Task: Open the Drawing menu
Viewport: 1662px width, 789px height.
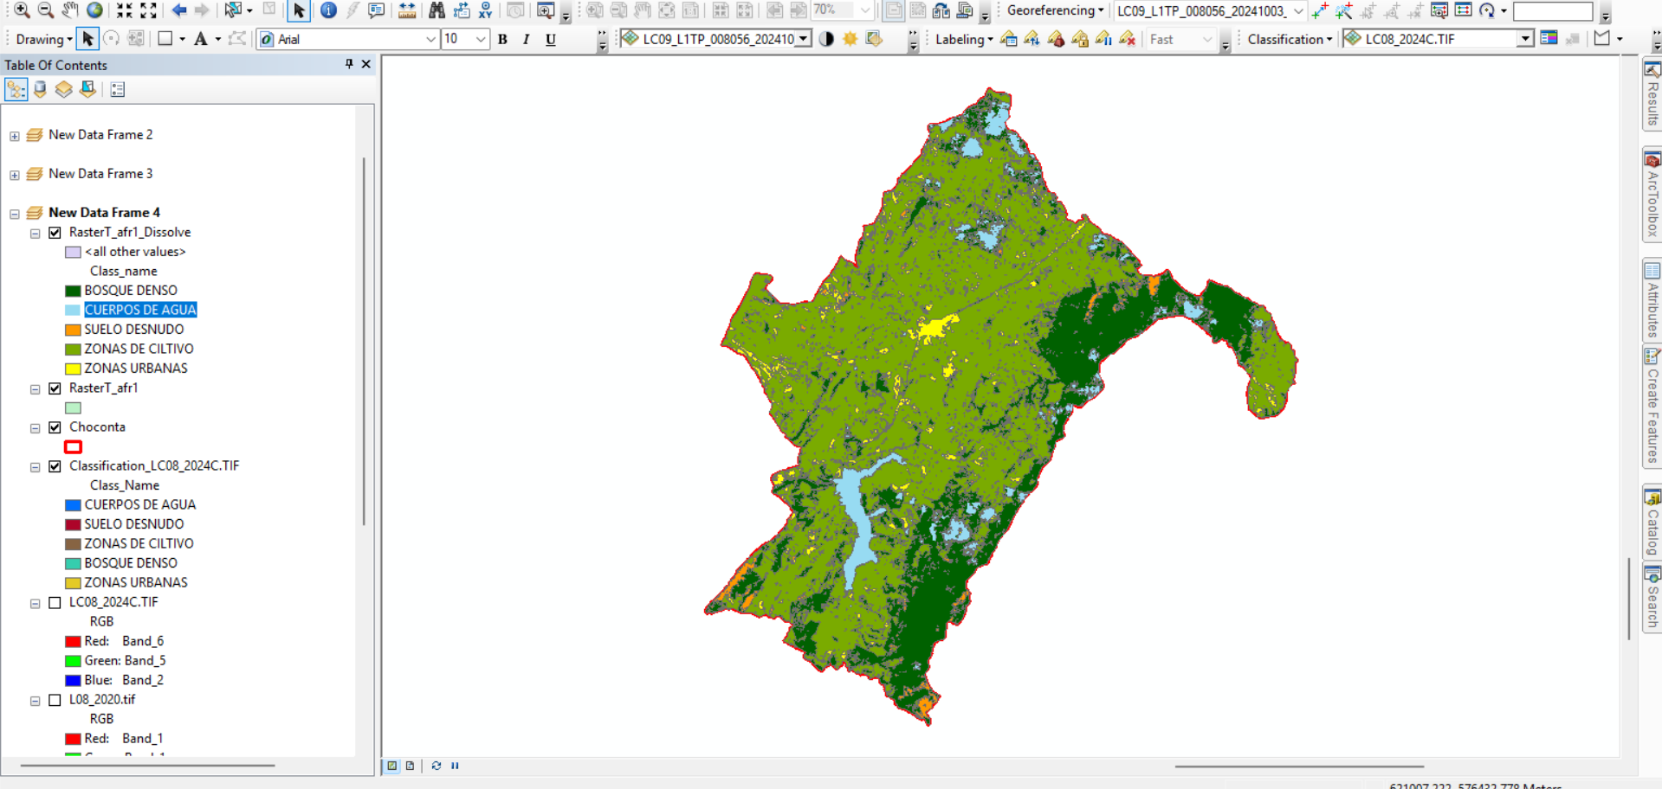Action: click(44, 39)
